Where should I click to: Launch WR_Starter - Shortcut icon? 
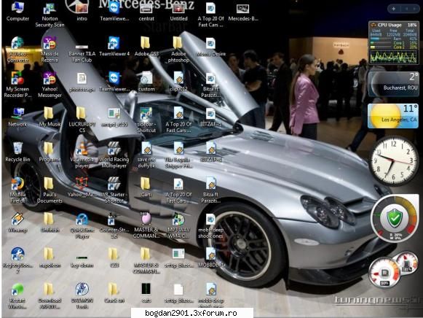pos(114,190)
